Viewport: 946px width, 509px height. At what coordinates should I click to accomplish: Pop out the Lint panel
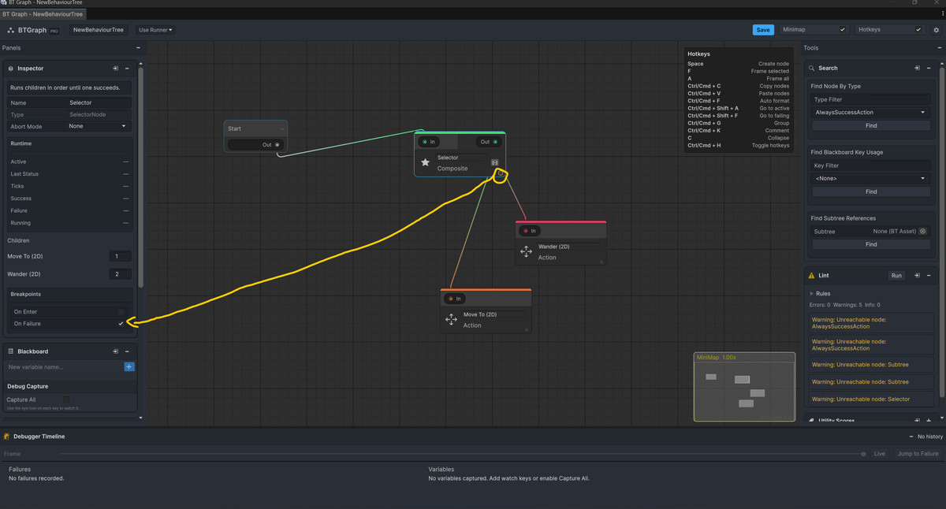click(x=917, y=276)
